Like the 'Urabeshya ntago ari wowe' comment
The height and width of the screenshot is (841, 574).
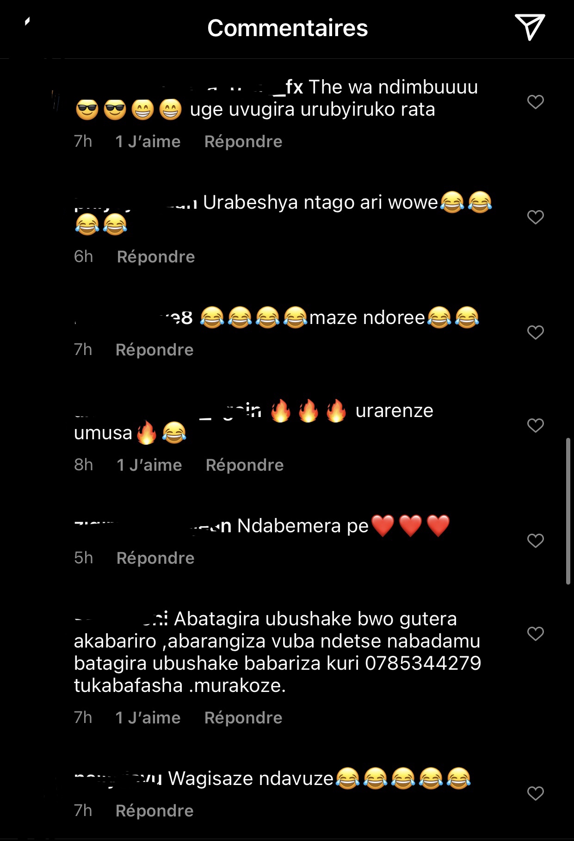pos(535,217)
